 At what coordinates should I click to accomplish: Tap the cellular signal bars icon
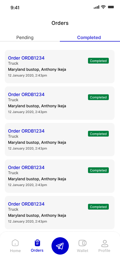96,7
